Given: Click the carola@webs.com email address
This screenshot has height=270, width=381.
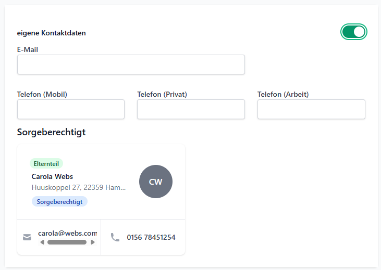Looking at the screenshot, I should pyautogui.click(x=67, y=233).
